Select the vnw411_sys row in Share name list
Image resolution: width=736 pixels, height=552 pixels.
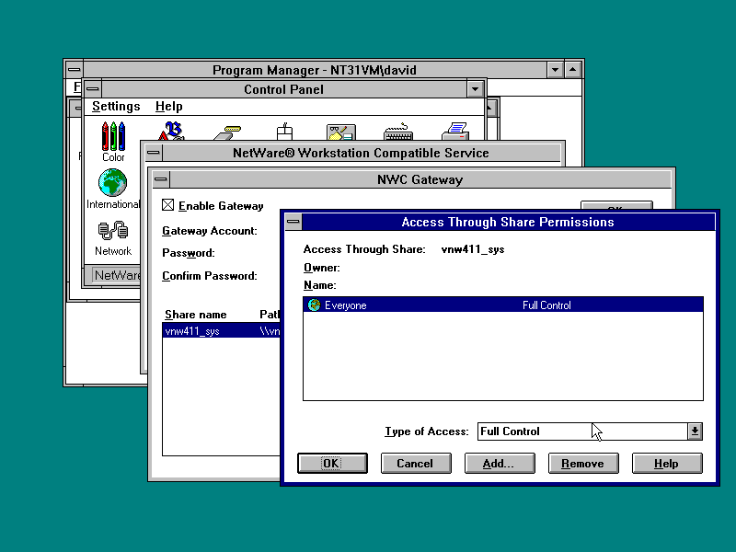pos(221,331)
